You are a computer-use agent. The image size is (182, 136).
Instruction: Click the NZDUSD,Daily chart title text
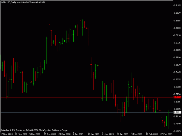click(x=8, y=2)
